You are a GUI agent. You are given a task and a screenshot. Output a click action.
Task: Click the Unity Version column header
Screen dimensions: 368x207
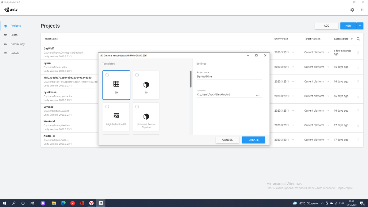[281, 39]
